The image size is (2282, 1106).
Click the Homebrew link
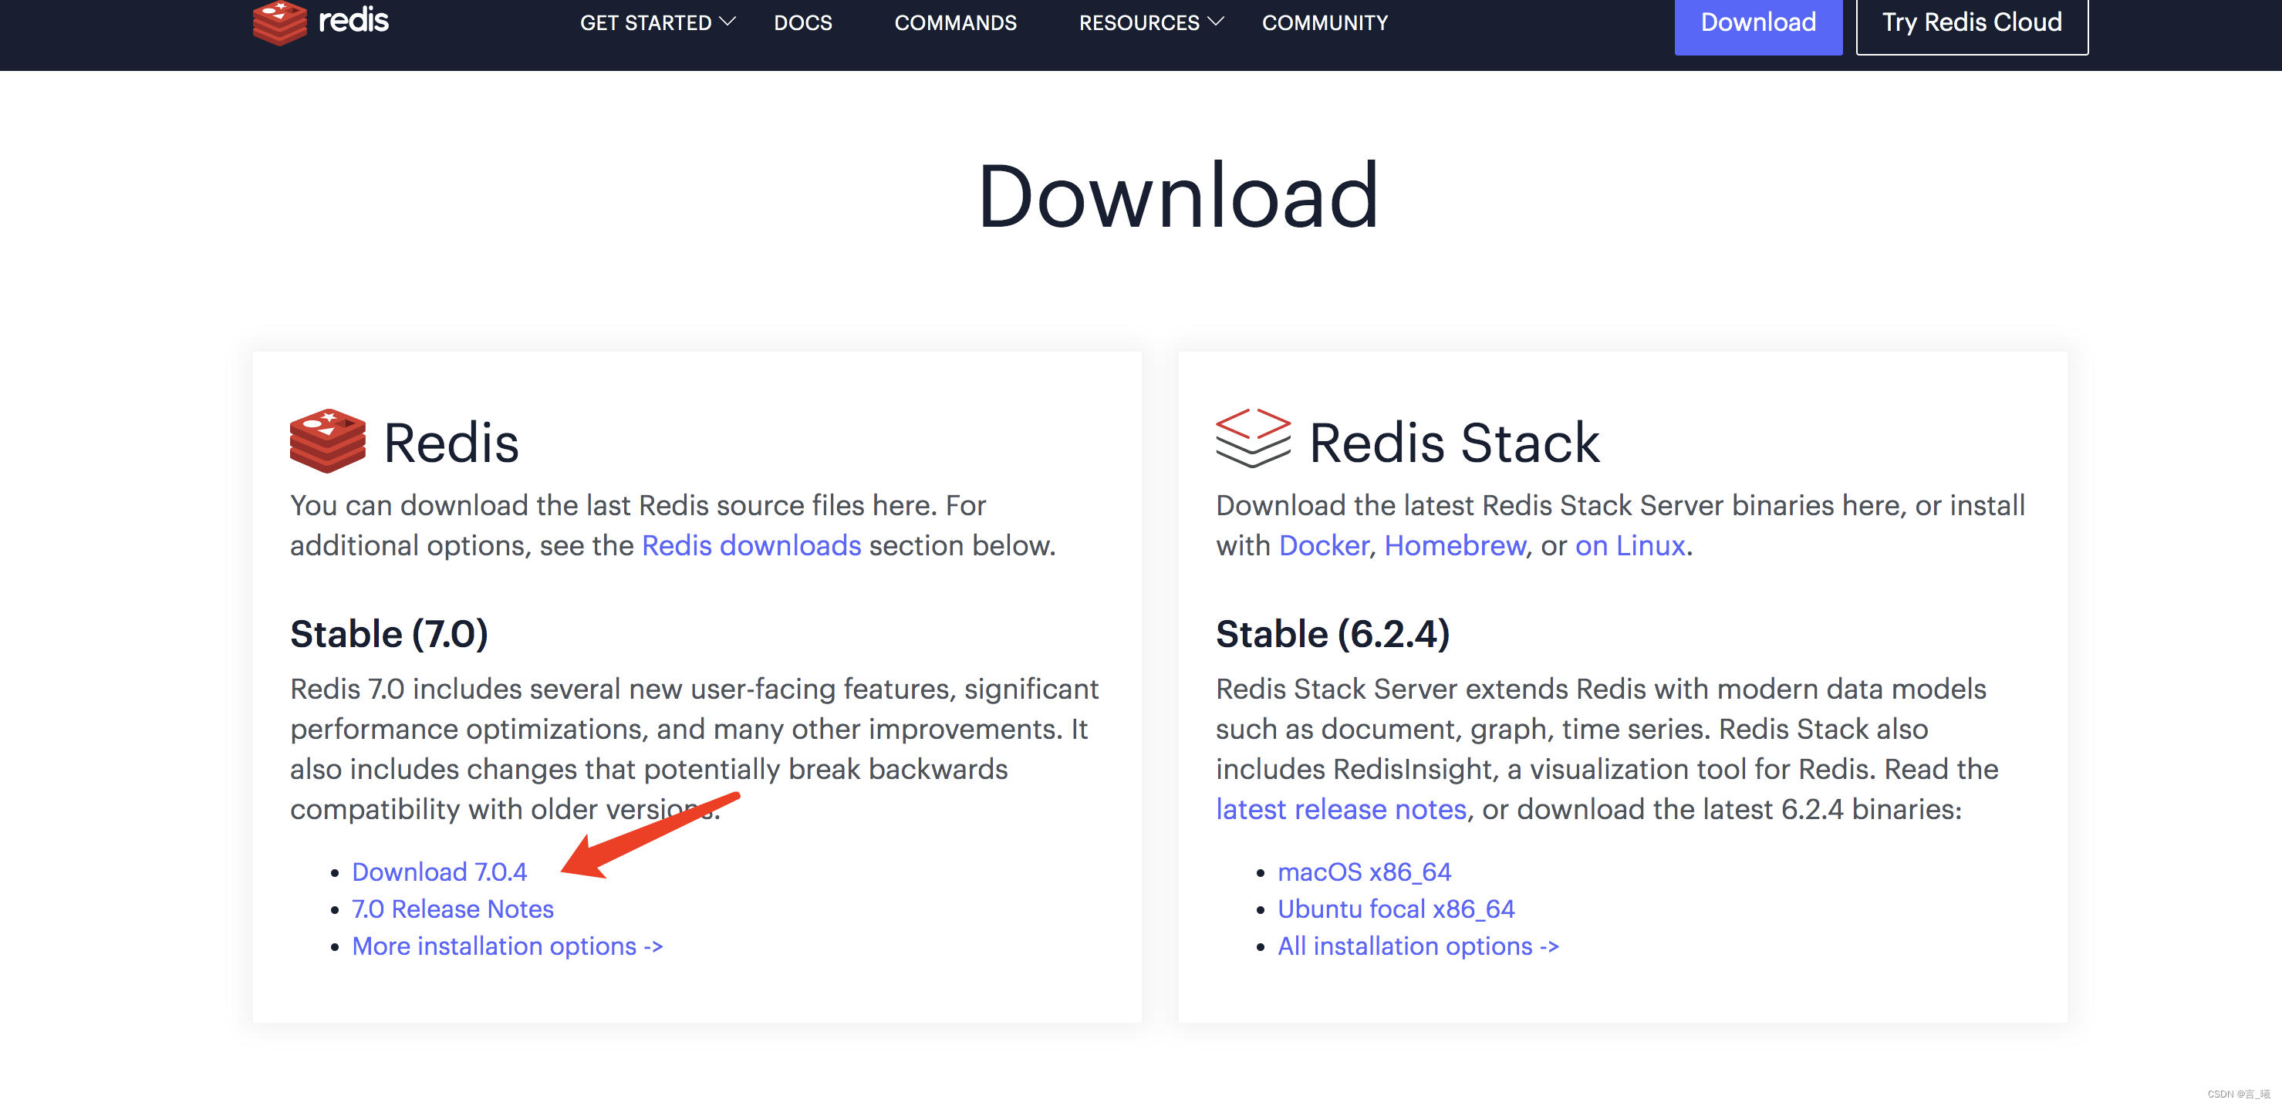pyautogui.click(x=1454, y=545)
